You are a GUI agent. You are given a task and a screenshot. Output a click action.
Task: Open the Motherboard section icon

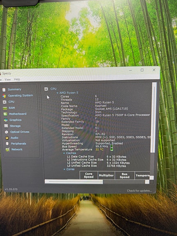5,114
